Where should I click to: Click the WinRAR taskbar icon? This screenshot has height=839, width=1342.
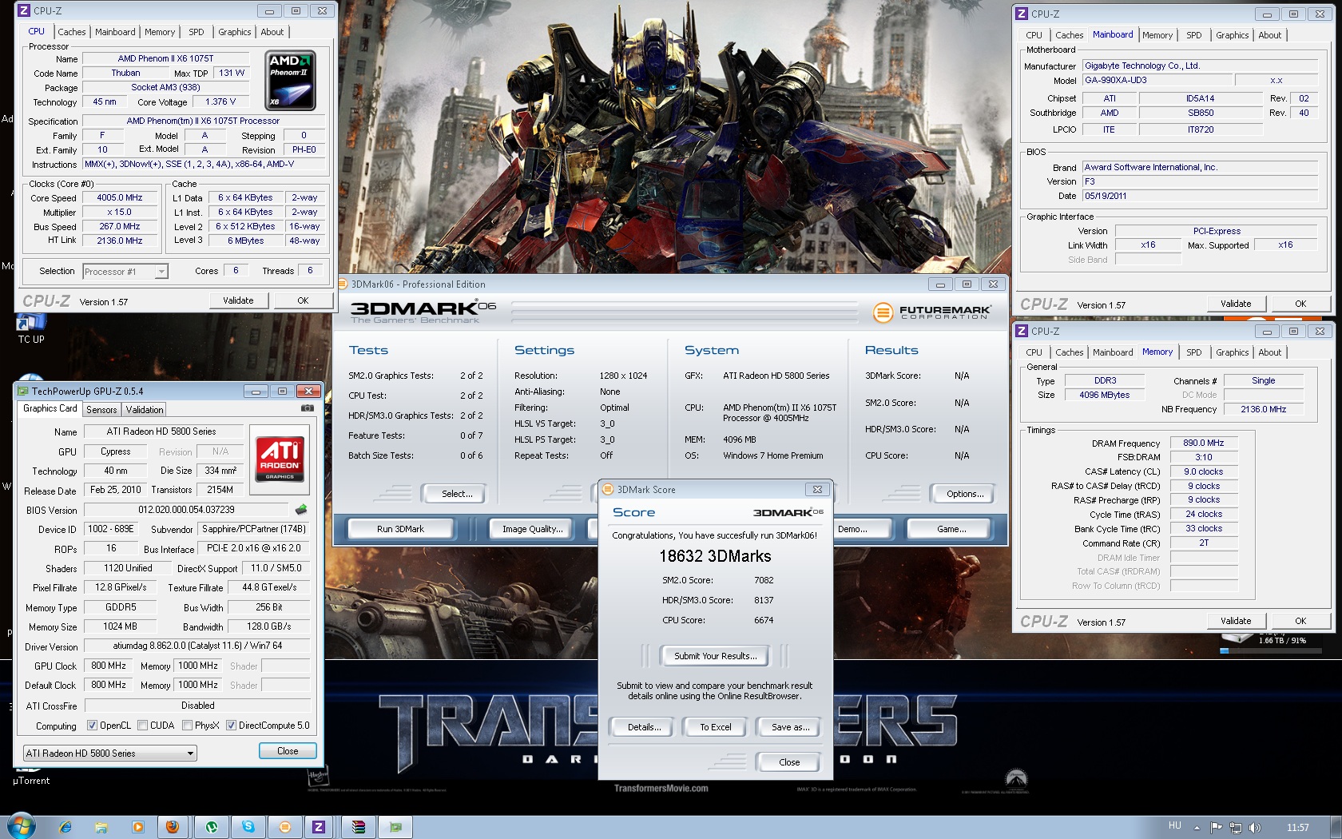click(x=359, y=827)
